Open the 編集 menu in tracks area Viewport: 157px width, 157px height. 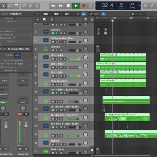point(47,14)
